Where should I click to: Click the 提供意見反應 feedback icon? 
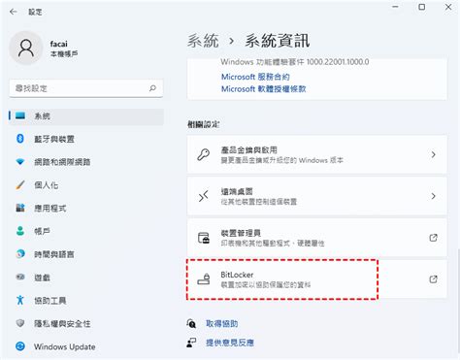point(191,343)
